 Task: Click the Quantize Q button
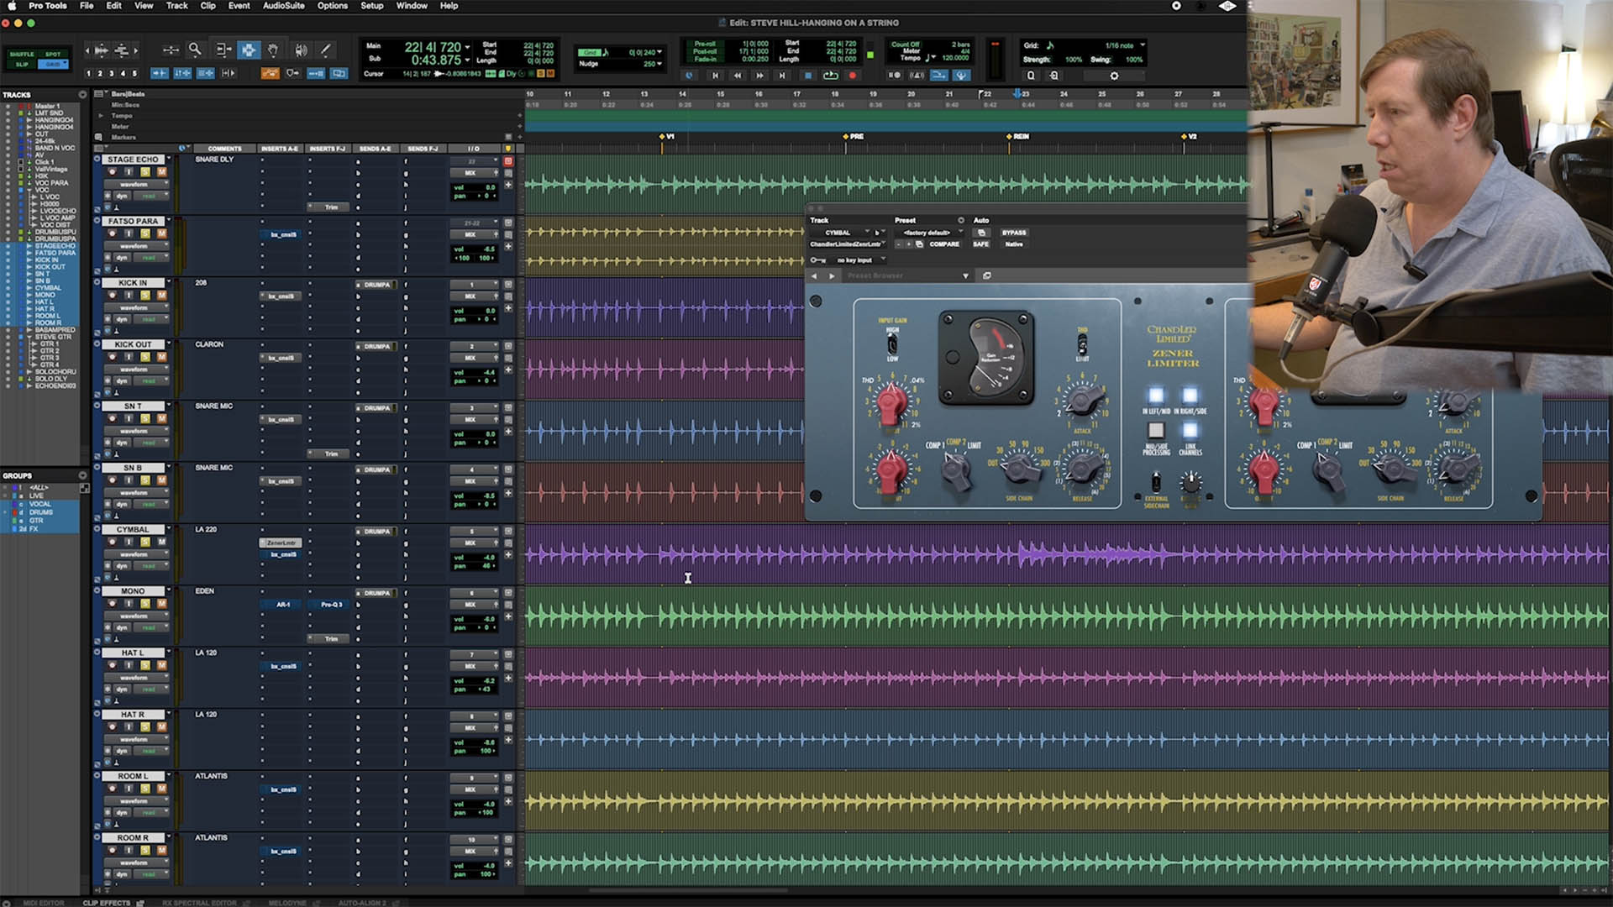point(1031,76)
